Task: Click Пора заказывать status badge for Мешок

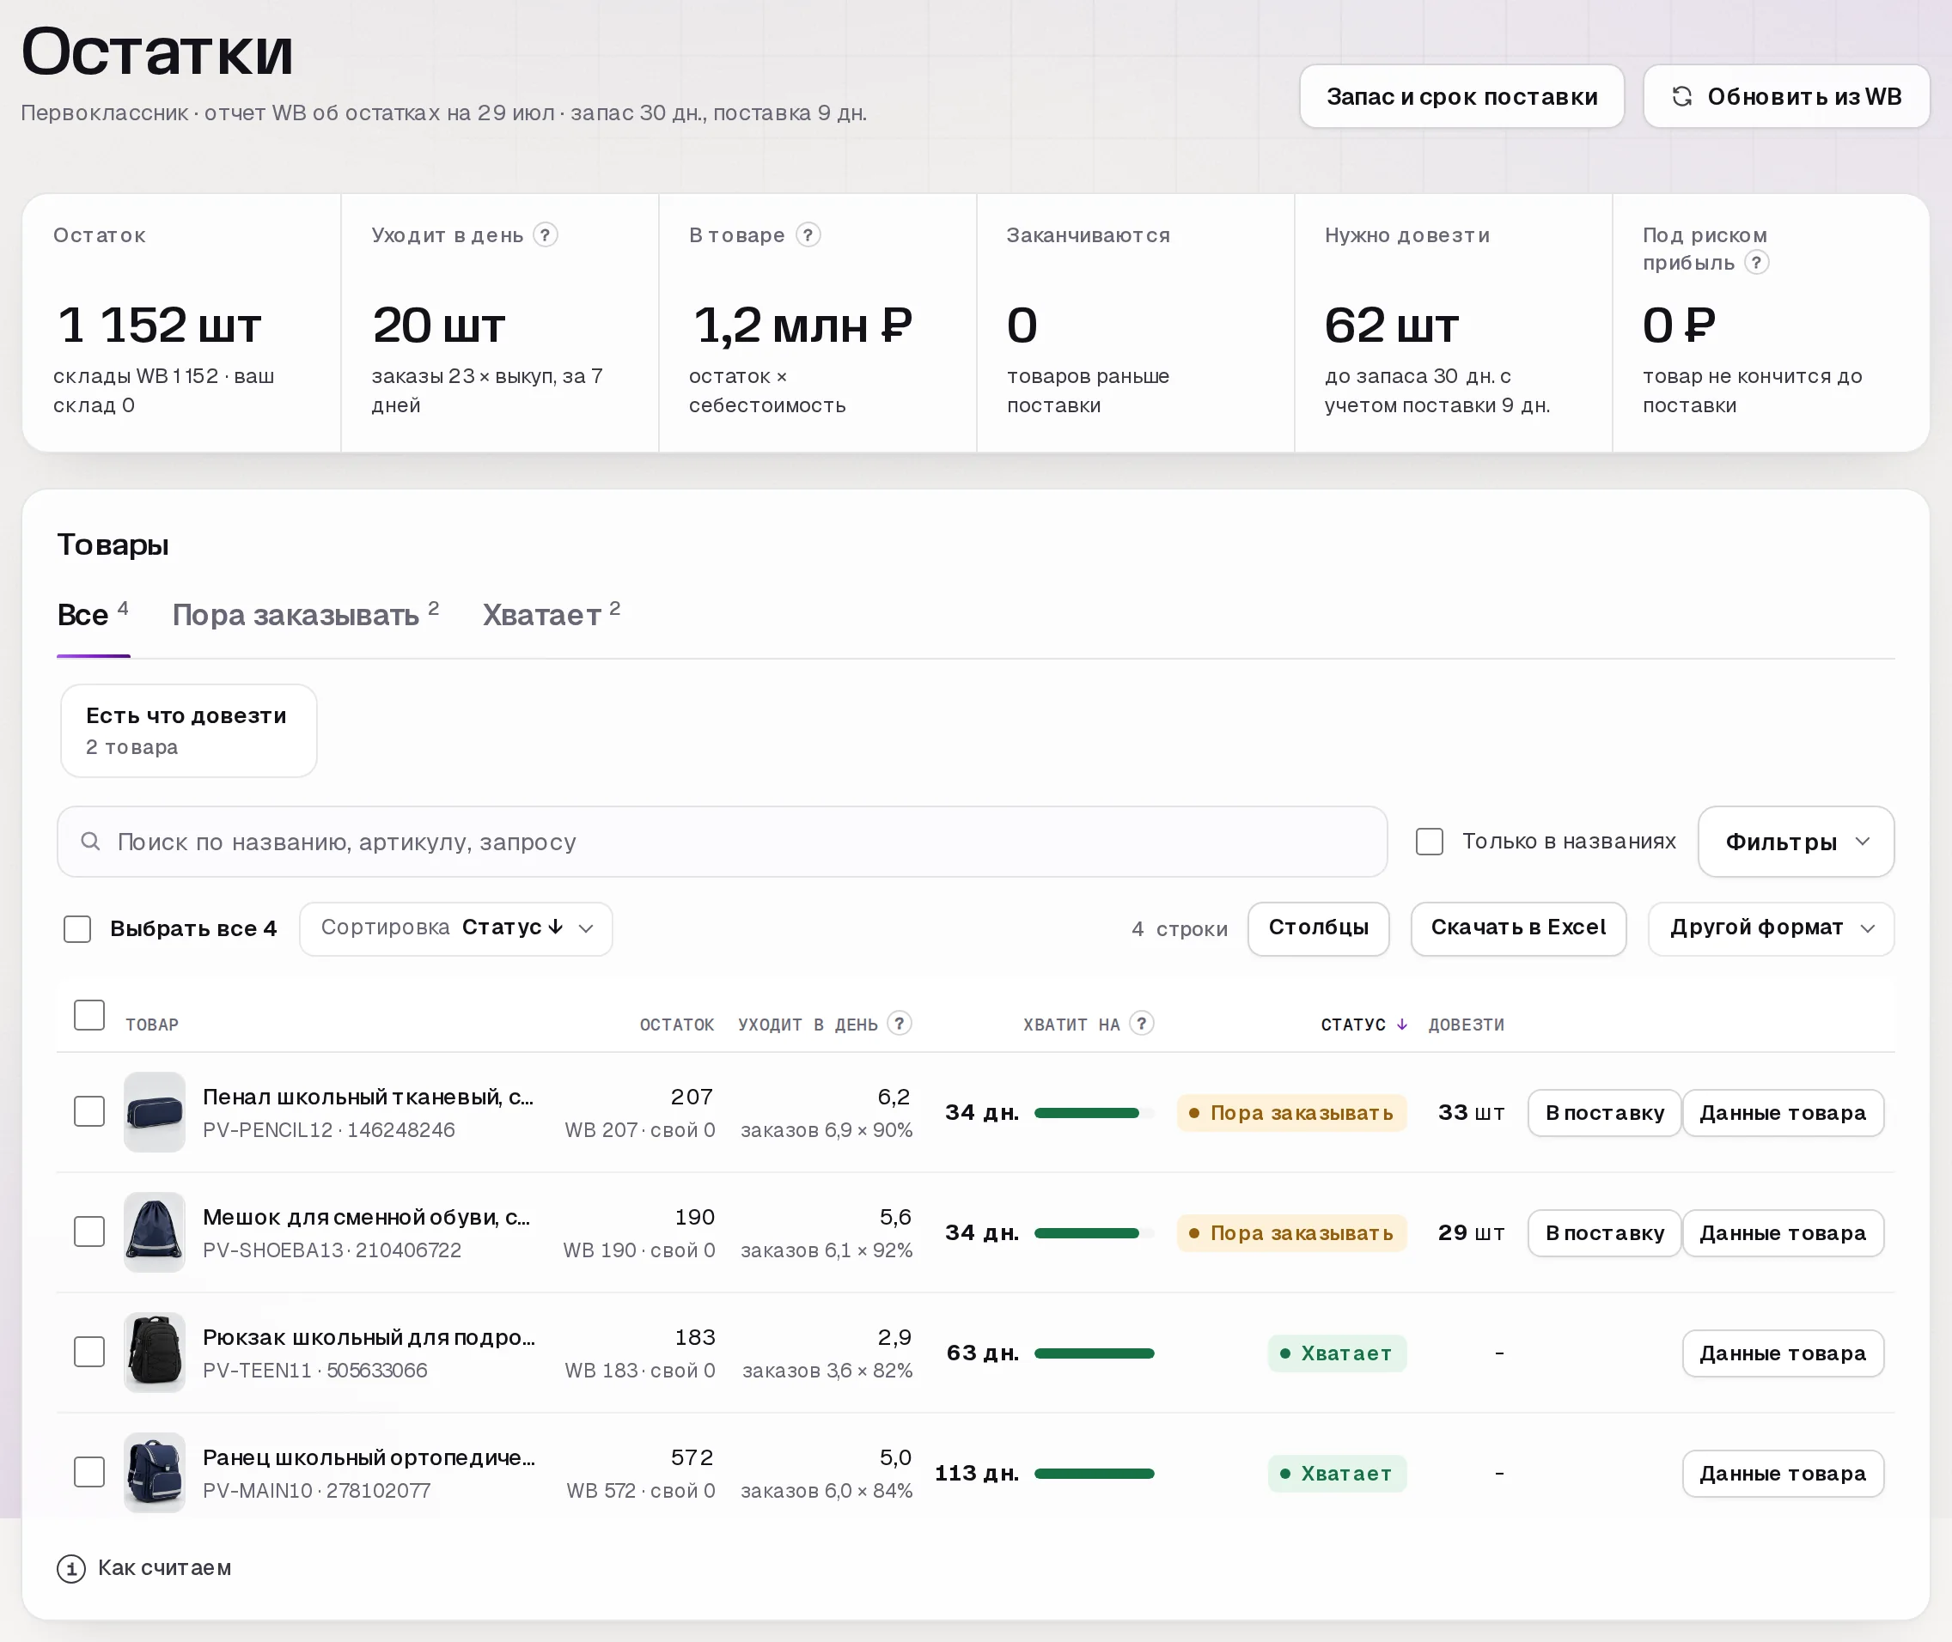Action: pos(1291,1232)
